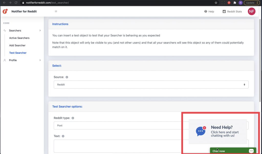Viewport: 262px width, 154px height.
Task: Click the red extension icon in toolbar
Action: tap(229, 3)
